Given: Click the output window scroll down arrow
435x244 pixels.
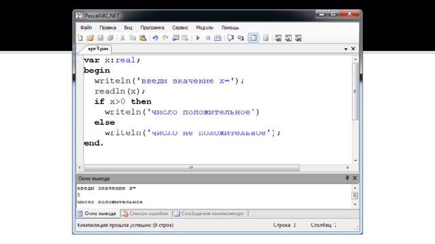Looking at the screenshot, I should (x=355, y=205).
